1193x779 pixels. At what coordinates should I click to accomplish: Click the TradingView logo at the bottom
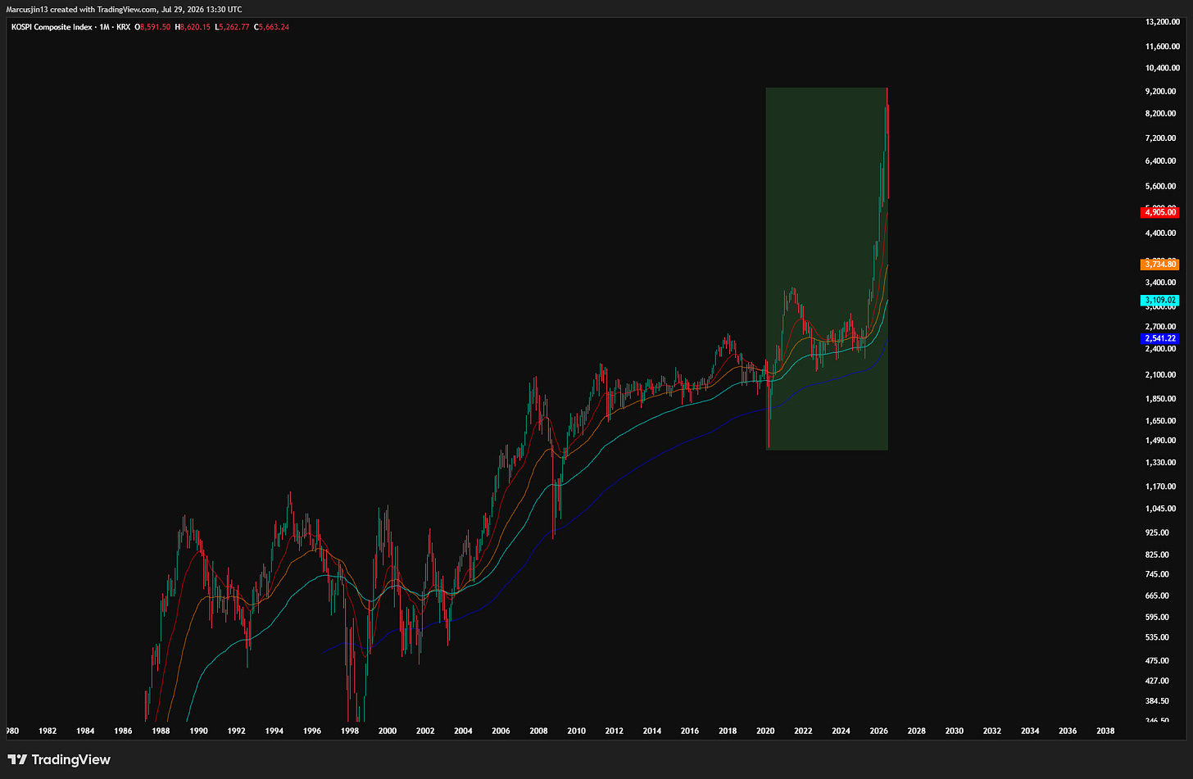[58, 759]
